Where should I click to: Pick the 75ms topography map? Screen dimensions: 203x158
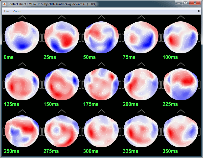[x=141, y=37]
